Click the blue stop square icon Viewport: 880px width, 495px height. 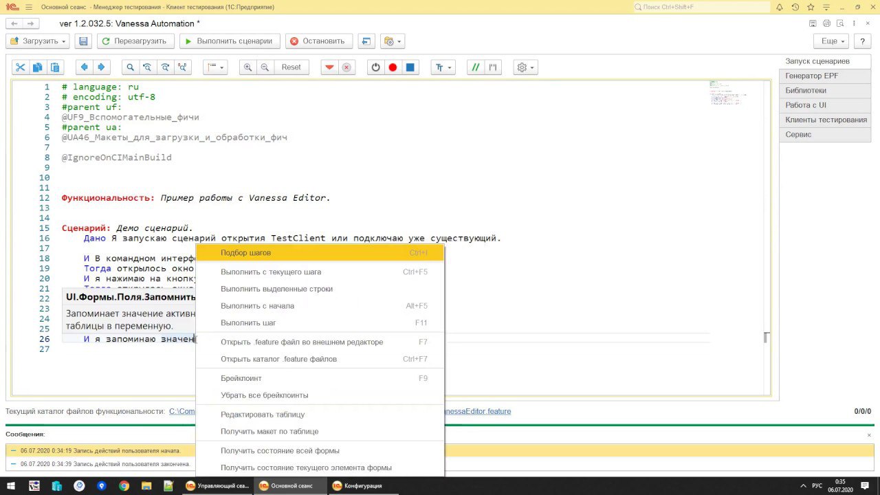tap(410, 67)
